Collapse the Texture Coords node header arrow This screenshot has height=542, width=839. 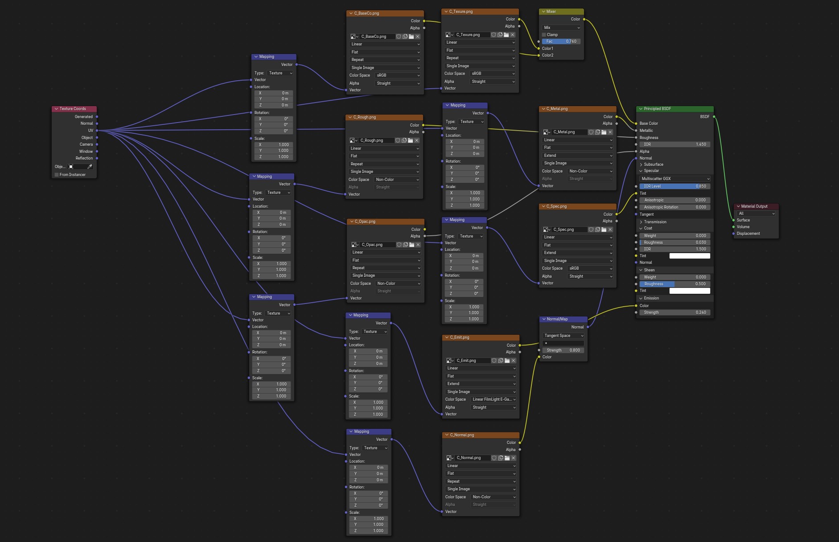click(x=56, y=109)
